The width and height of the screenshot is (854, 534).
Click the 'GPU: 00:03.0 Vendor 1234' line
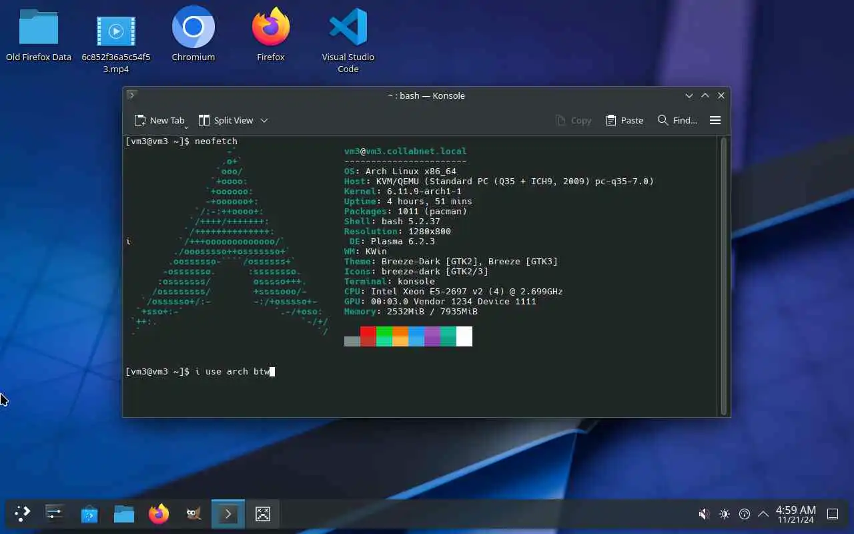click(x=440, y=302)
